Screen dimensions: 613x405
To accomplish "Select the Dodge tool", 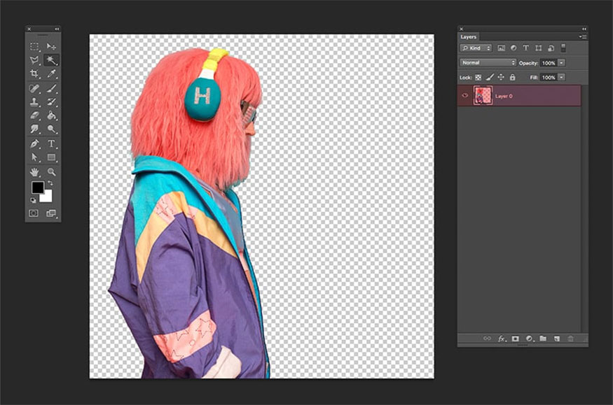I will coord(51,129).
